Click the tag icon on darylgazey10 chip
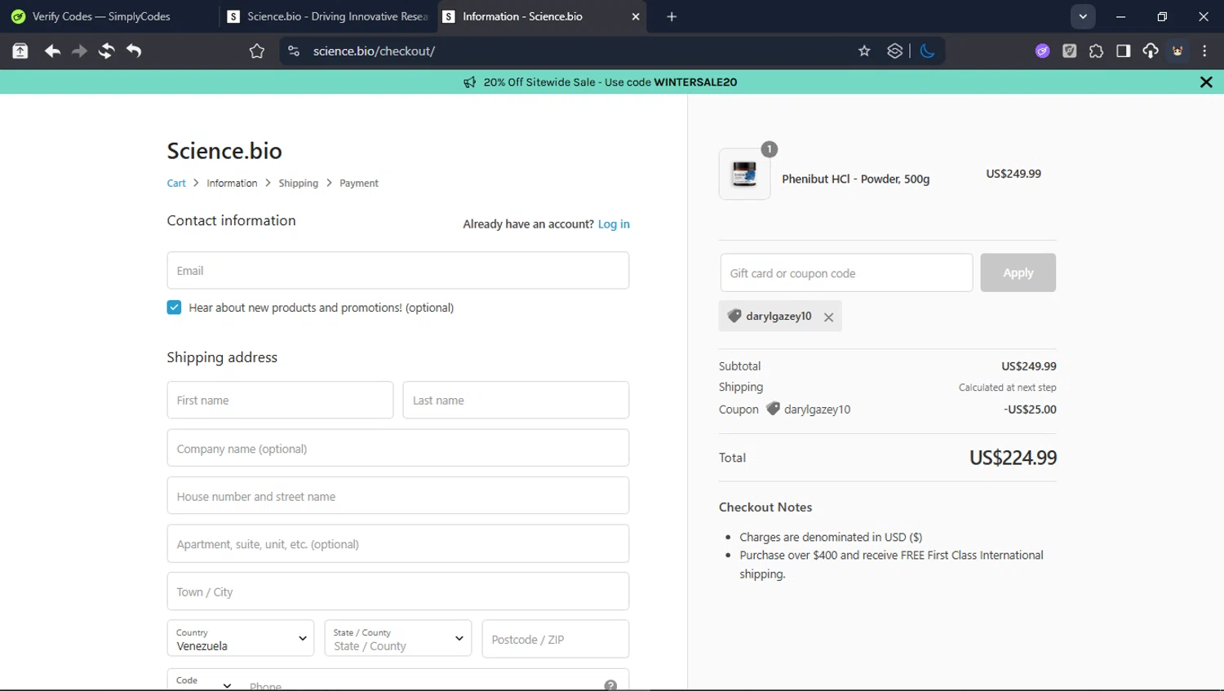 (x=734, y=317)
